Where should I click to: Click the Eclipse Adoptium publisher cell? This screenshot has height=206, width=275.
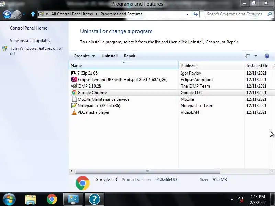coord(197,80)
